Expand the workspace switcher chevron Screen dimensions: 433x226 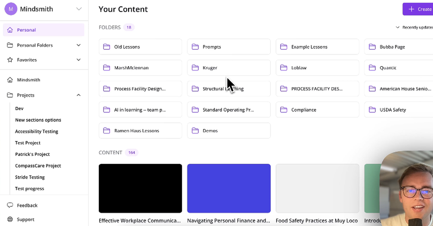pos(78,9)
